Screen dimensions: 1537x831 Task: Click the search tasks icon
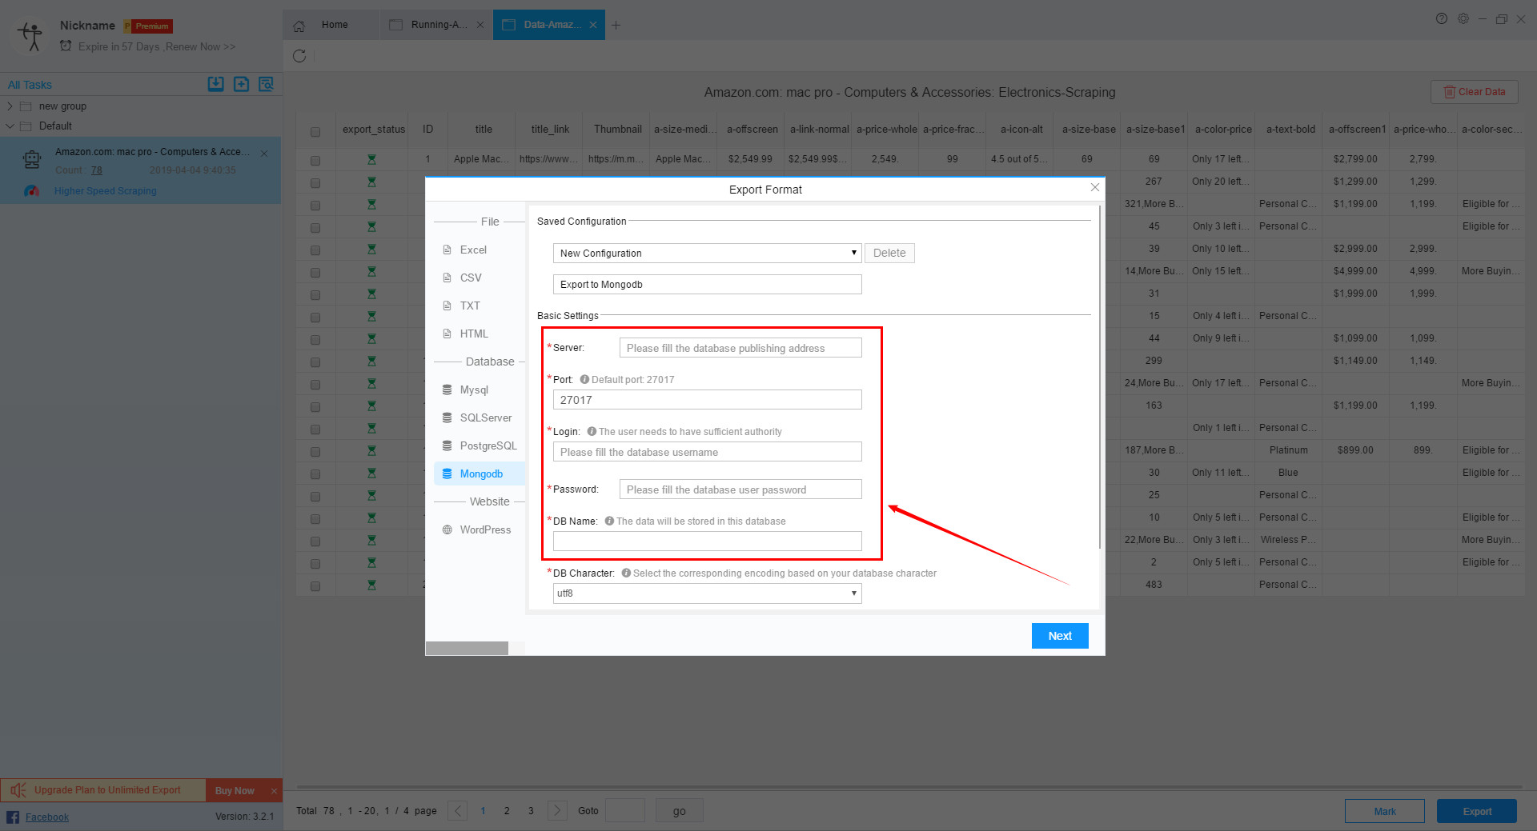coord(267,84)
